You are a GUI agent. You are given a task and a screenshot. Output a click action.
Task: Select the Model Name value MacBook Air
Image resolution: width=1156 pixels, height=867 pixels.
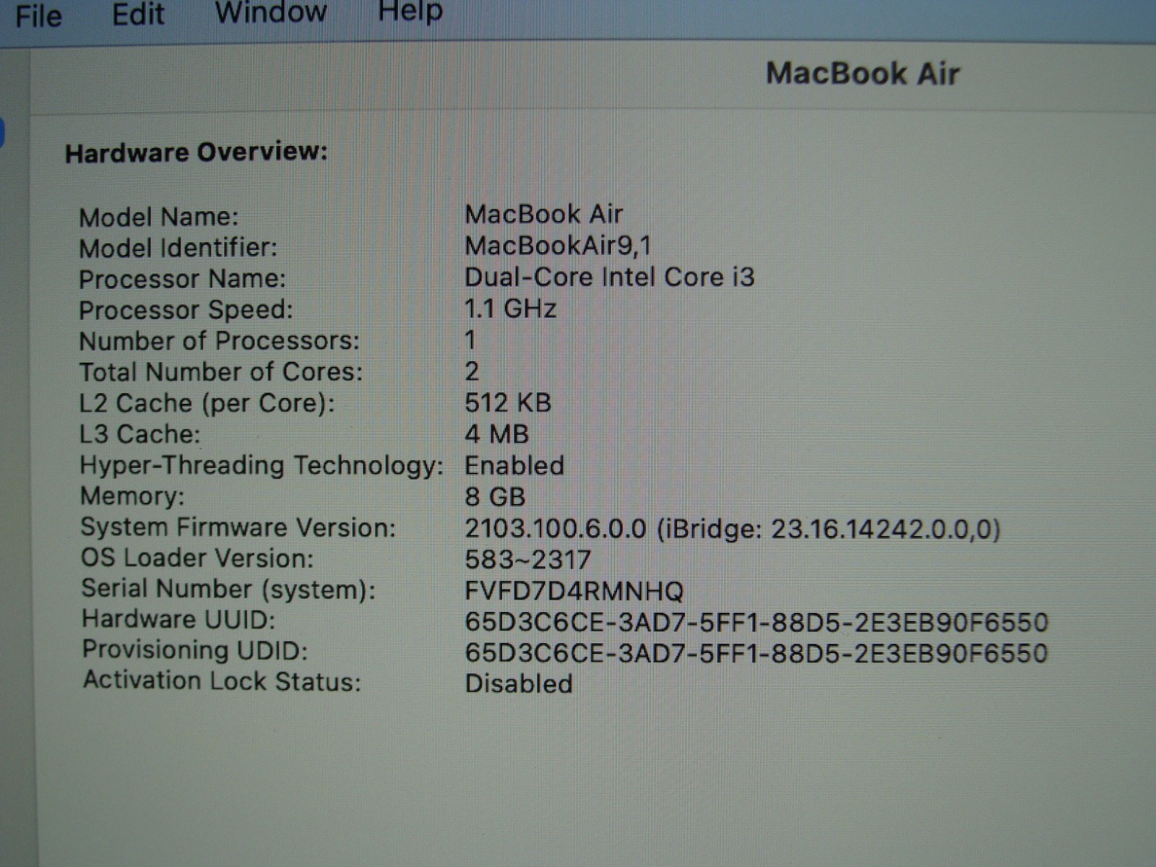coord(543,214)
